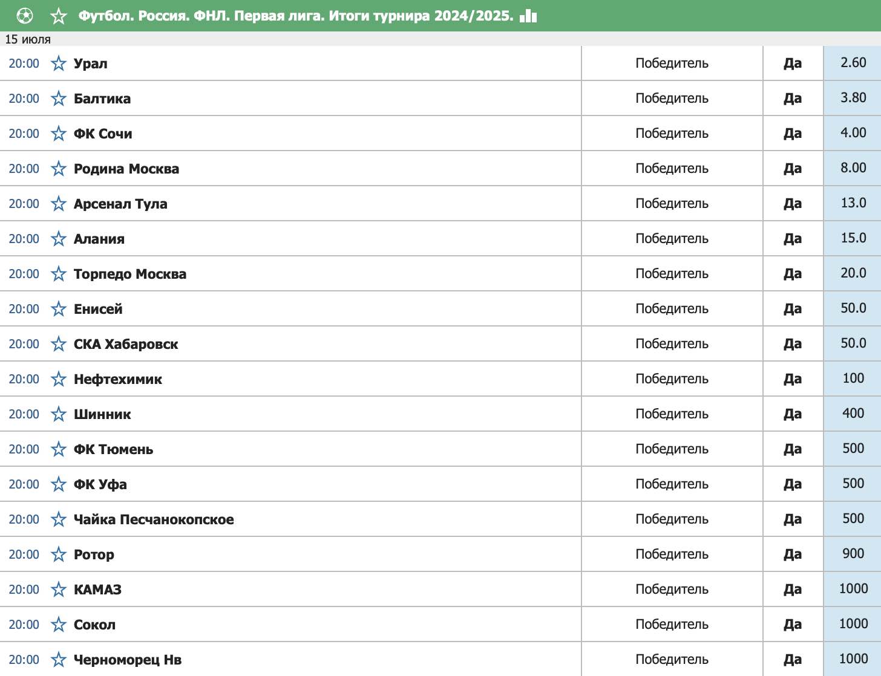Star the ФК Уфа row
This screenshot has height=676, width=881.
pyautogui.click(x=59, y=484)
